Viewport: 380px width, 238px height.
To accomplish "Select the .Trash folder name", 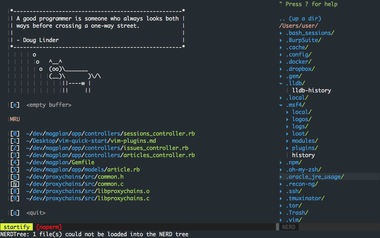I will coord(297,213).
